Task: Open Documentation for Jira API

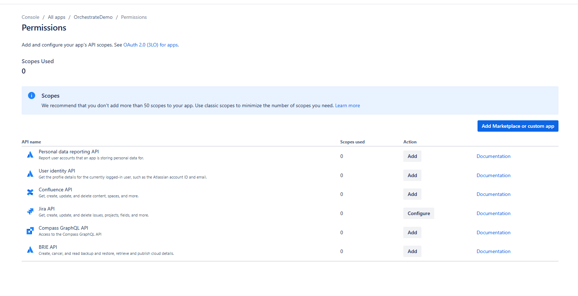Action: tap(494, 213)
